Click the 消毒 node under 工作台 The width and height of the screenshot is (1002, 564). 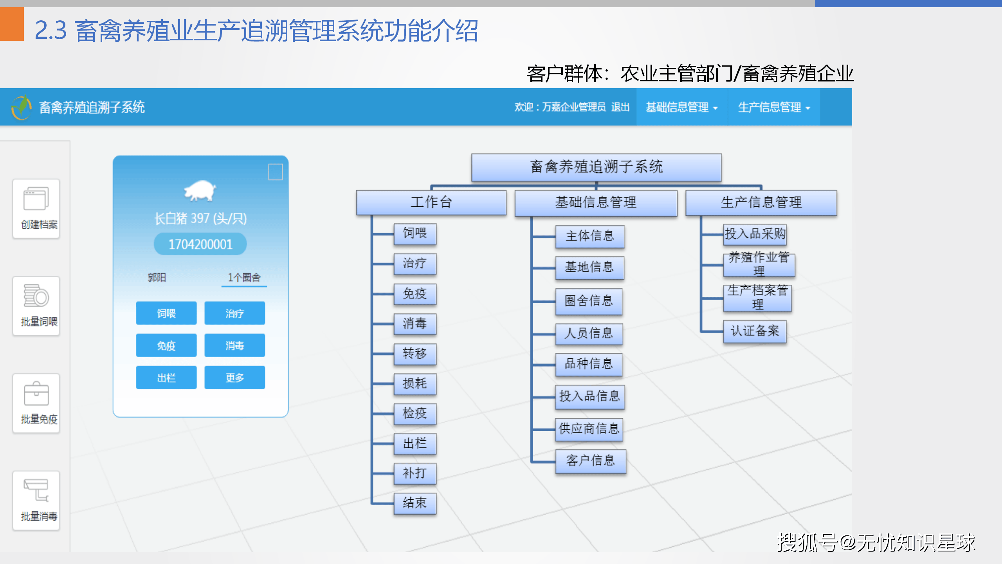(415, 324)
